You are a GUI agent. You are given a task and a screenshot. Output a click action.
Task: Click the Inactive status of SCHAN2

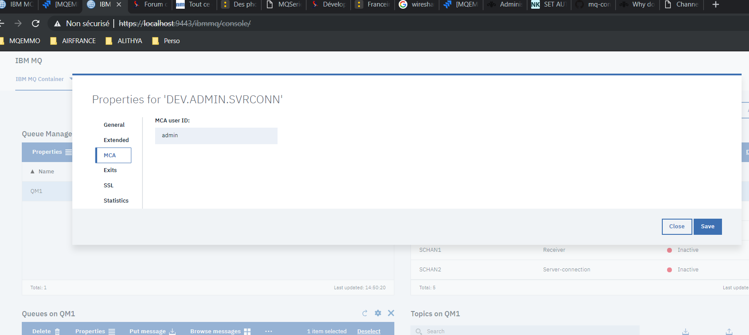tap(683, 270)
